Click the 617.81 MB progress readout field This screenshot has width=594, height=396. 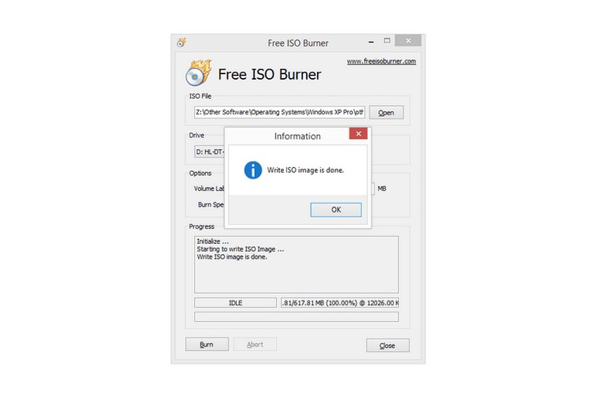(x=339, y=302)
